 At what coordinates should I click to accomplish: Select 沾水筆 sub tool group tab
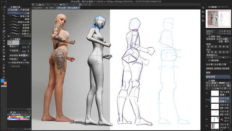(13, 10)
